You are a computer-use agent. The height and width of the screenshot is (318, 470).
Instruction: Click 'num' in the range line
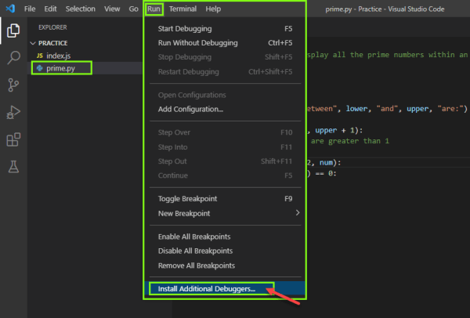(x=326, y=163)
